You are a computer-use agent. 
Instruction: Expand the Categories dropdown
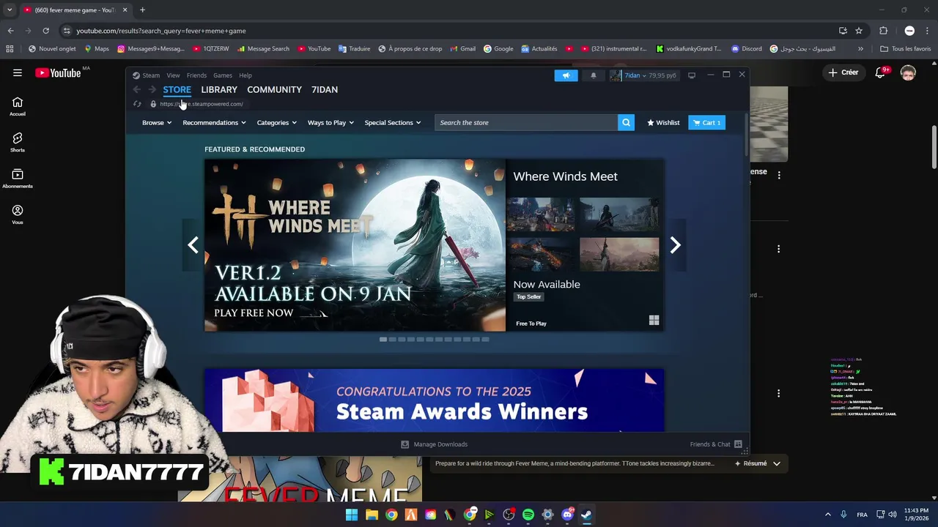click(x=276, y=122)
